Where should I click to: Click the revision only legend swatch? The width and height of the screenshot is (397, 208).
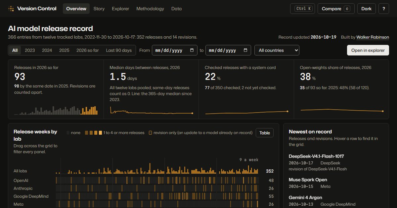[150, 133]
